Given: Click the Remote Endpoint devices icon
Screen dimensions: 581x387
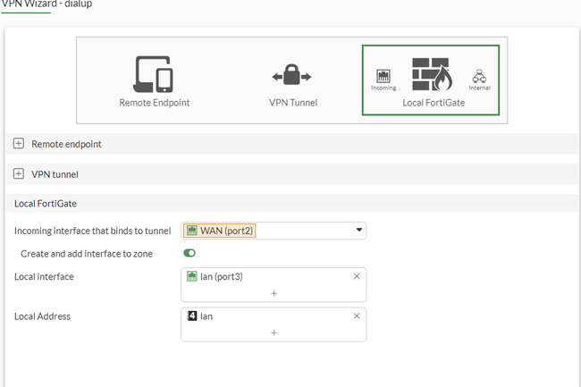Looking at the screenshot, I should point(154,73).
